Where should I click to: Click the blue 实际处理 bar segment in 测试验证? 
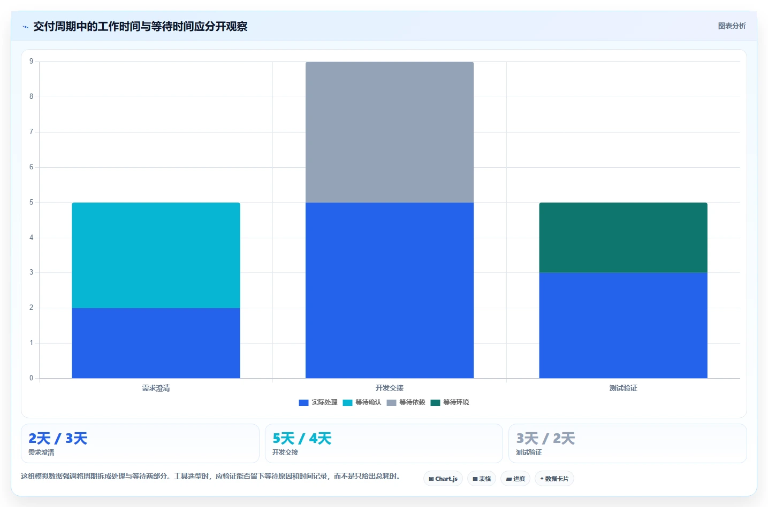pos(623,325)
